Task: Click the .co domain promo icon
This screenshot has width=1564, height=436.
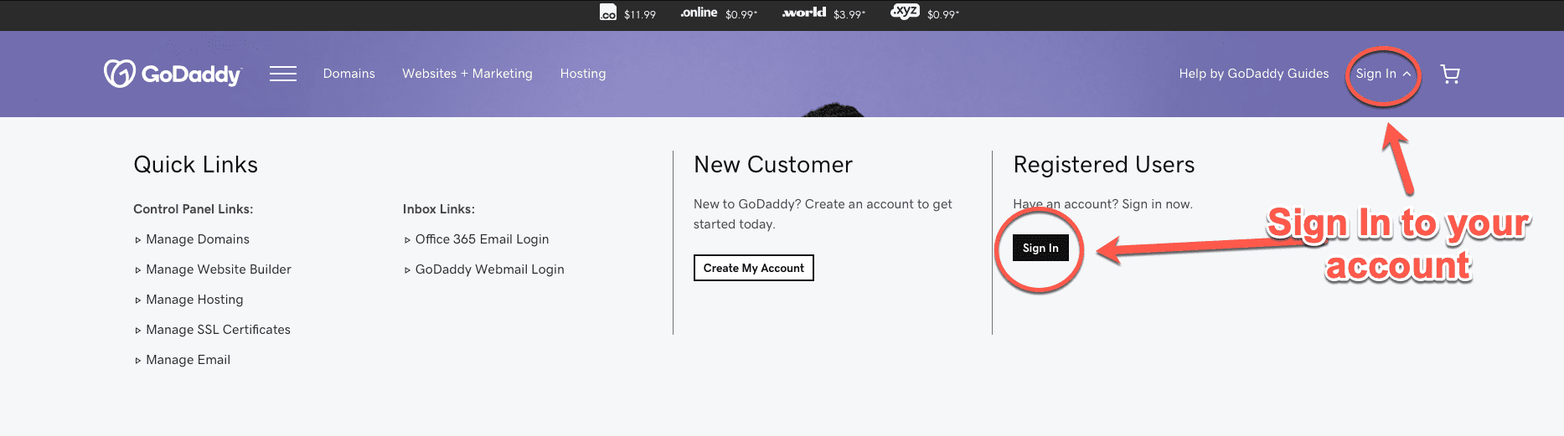Action: tap(608, 13)
